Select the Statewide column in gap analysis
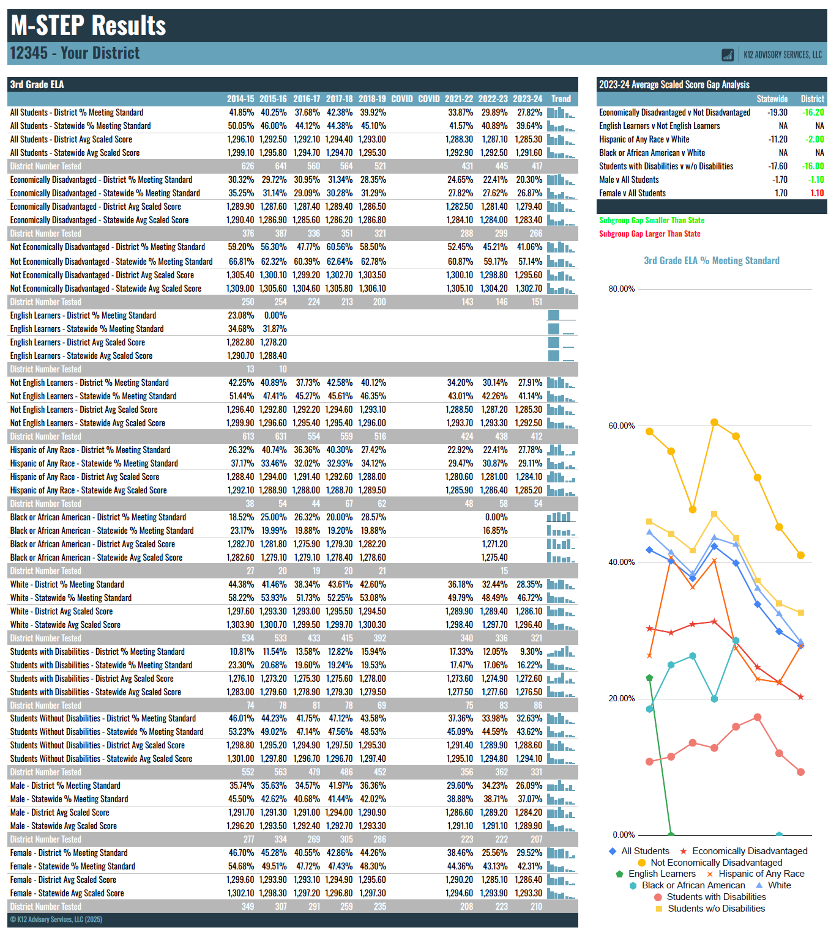This screenshot has width=831, height=933. pos(772,98)
